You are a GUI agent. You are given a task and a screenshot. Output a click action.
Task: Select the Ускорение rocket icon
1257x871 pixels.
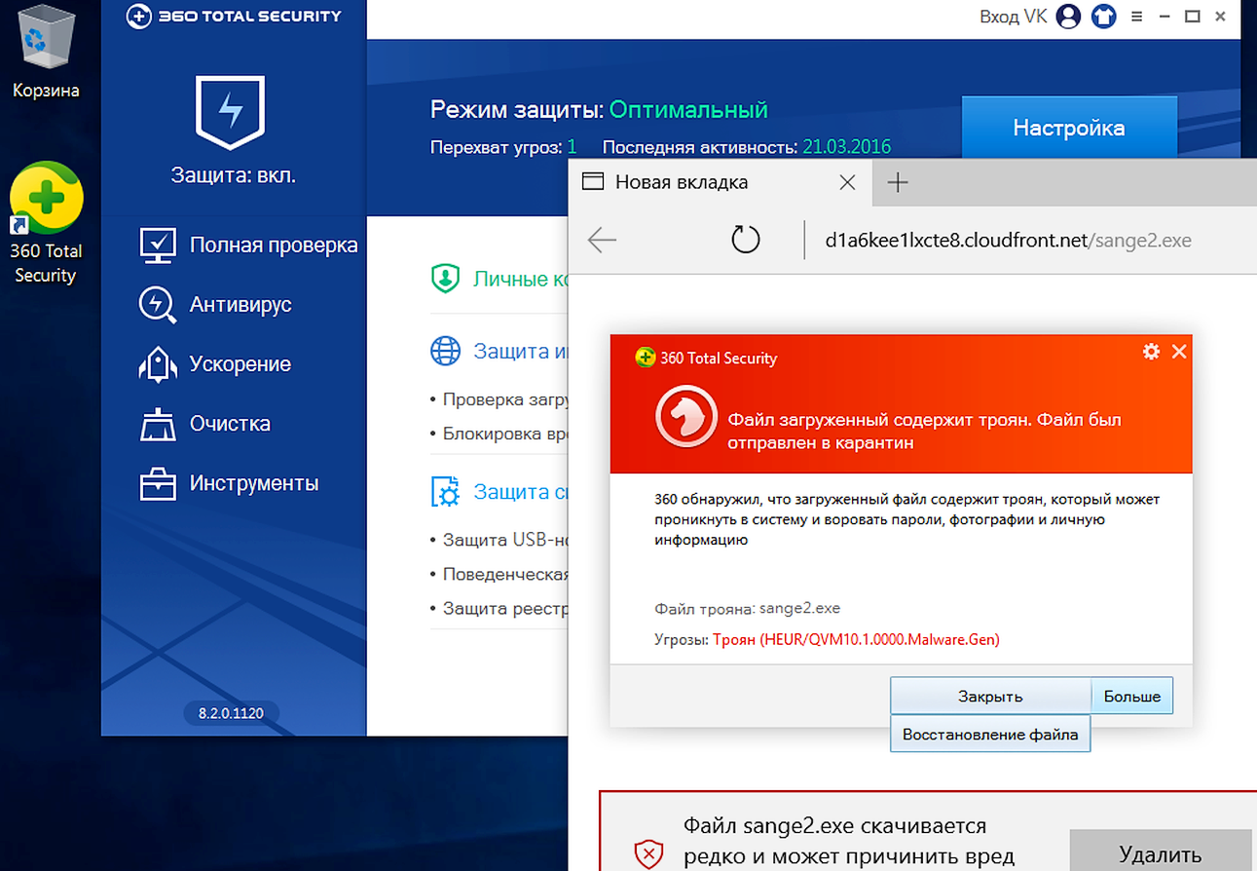pos(158,364)
